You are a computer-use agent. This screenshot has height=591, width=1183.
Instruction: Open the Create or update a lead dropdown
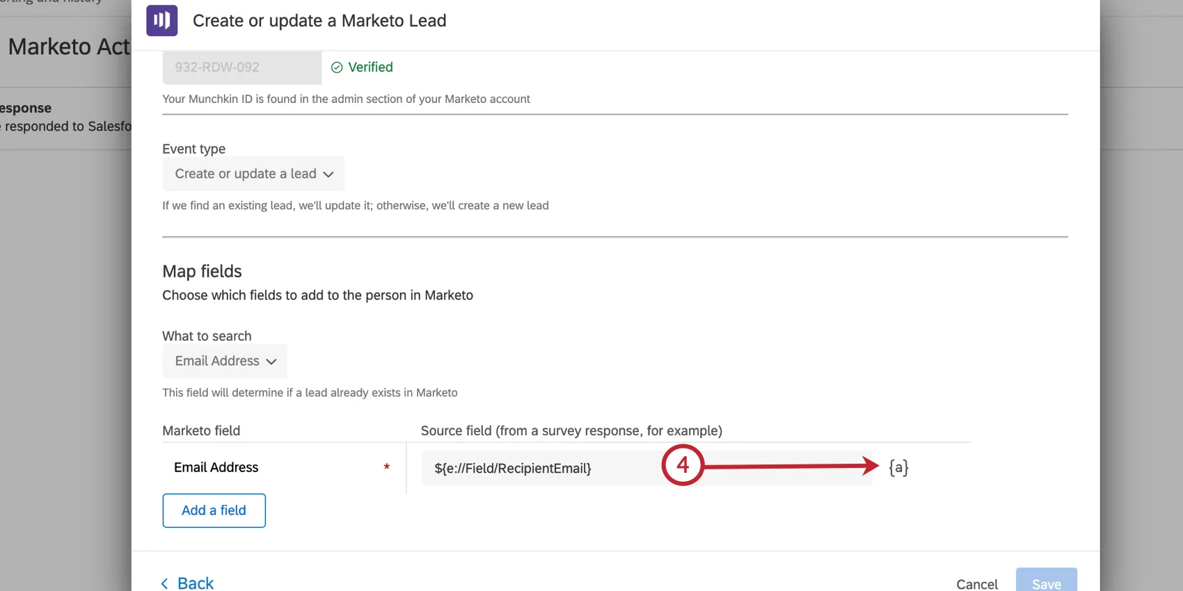(253, 174)
